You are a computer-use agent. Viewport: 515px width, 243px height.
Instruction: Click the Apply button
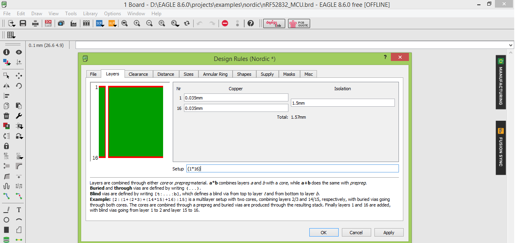pyautogui.click(x=389, y=233)
